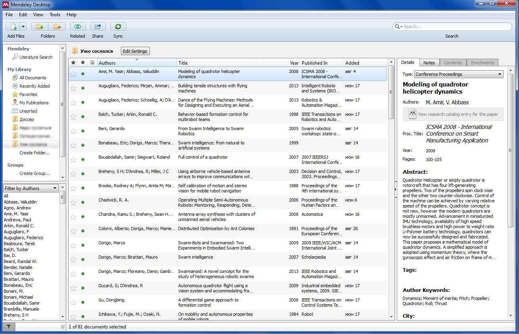Sort the table by Published In column
The height and width of the screenshot is (334, 519).
click(x=322, y=63)
